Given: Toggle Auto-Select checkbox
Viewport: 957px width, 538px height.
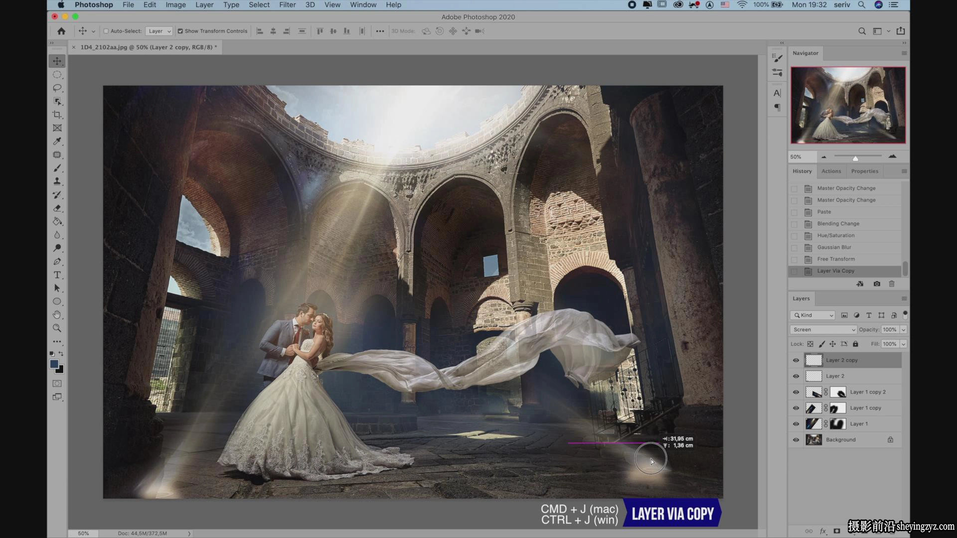Looking at the screenshot, I should click(106, 31).
